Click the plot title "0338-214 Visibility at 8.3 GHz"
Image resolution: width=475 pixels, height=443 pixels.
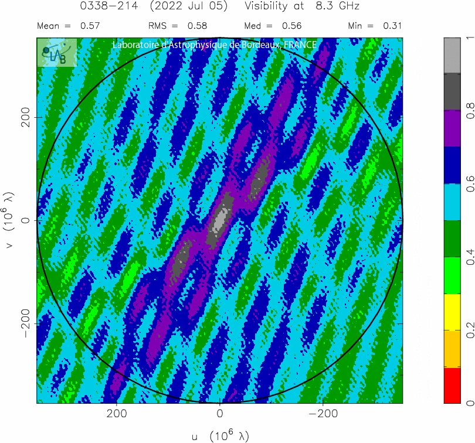click(x=219, y=8)
